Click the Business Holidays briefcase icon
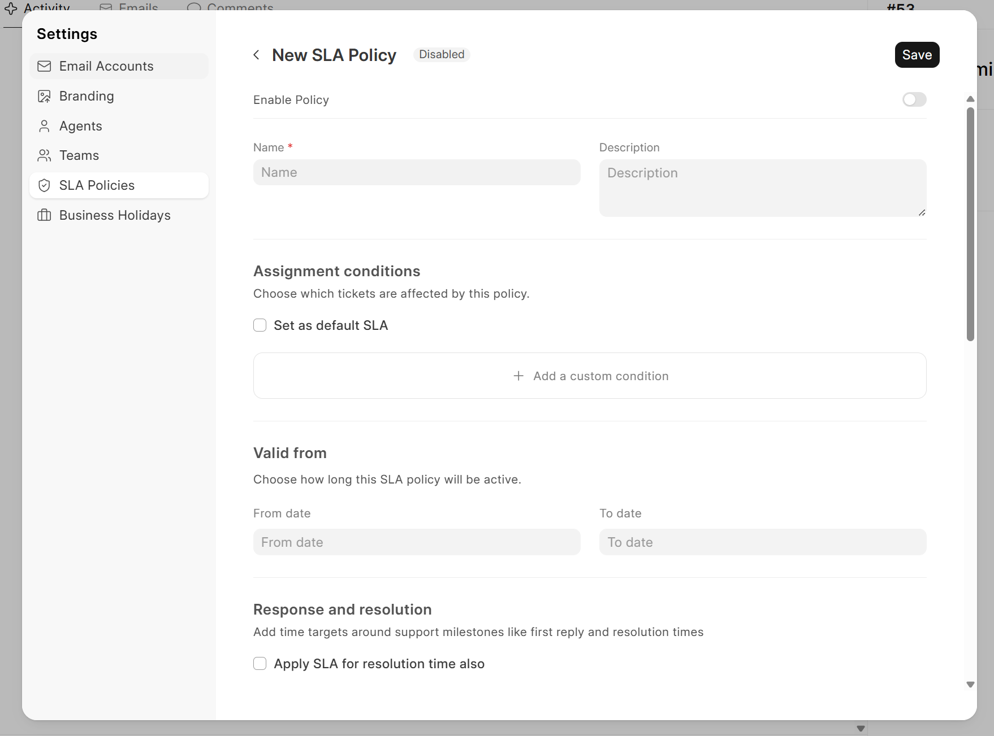The height and width of the screenshot is (736, 994). point(44,215)
